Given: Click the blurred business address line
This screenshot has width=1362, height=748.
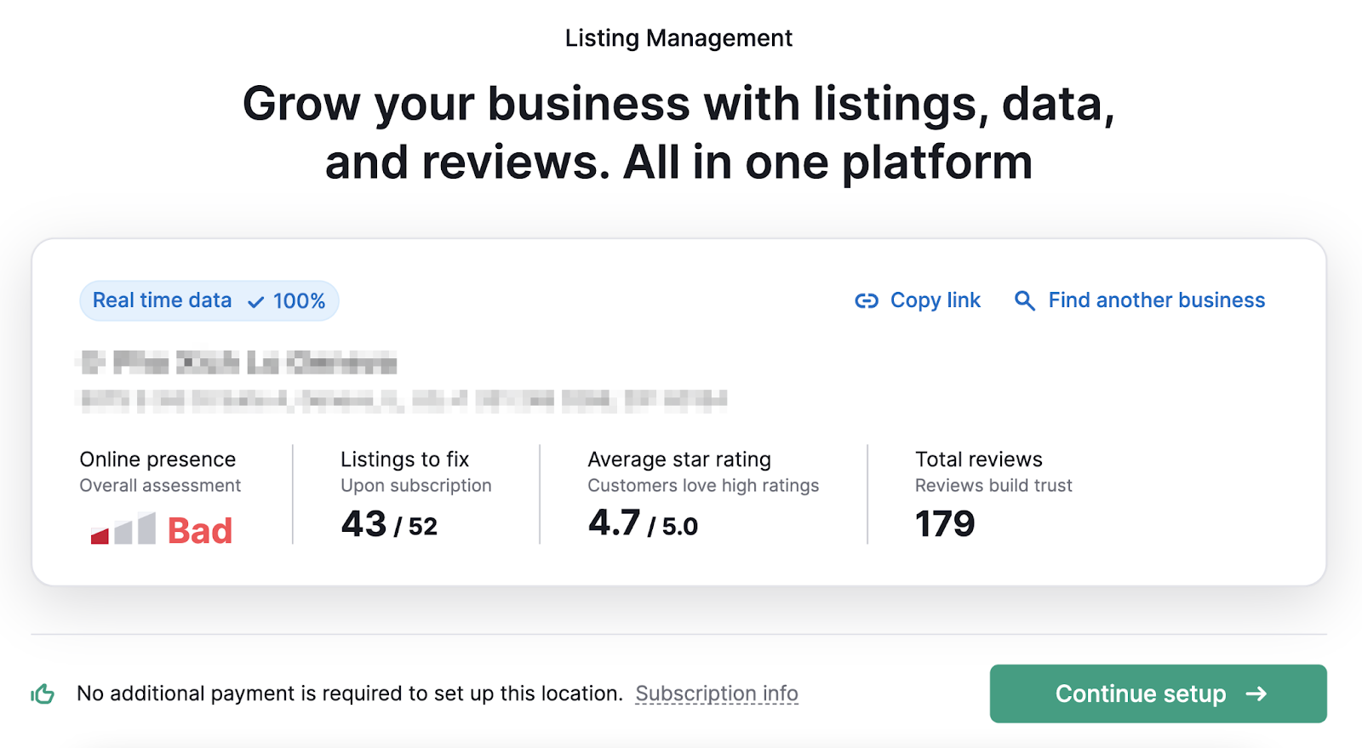Looking at the screenshot, I should click(403, 400).
